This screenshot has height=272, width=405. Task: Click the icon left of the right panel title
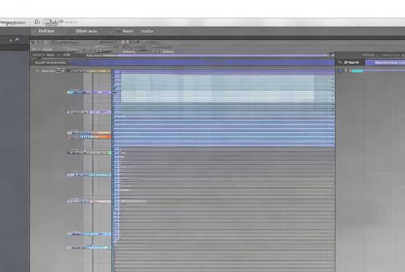(340, 62)
